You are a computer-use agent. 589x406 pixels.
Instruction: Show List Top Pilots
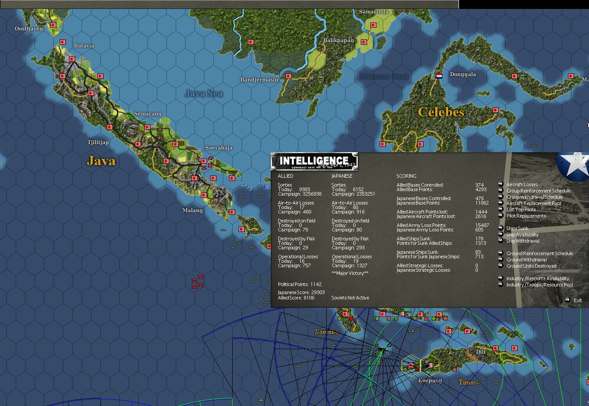[521, 209]
